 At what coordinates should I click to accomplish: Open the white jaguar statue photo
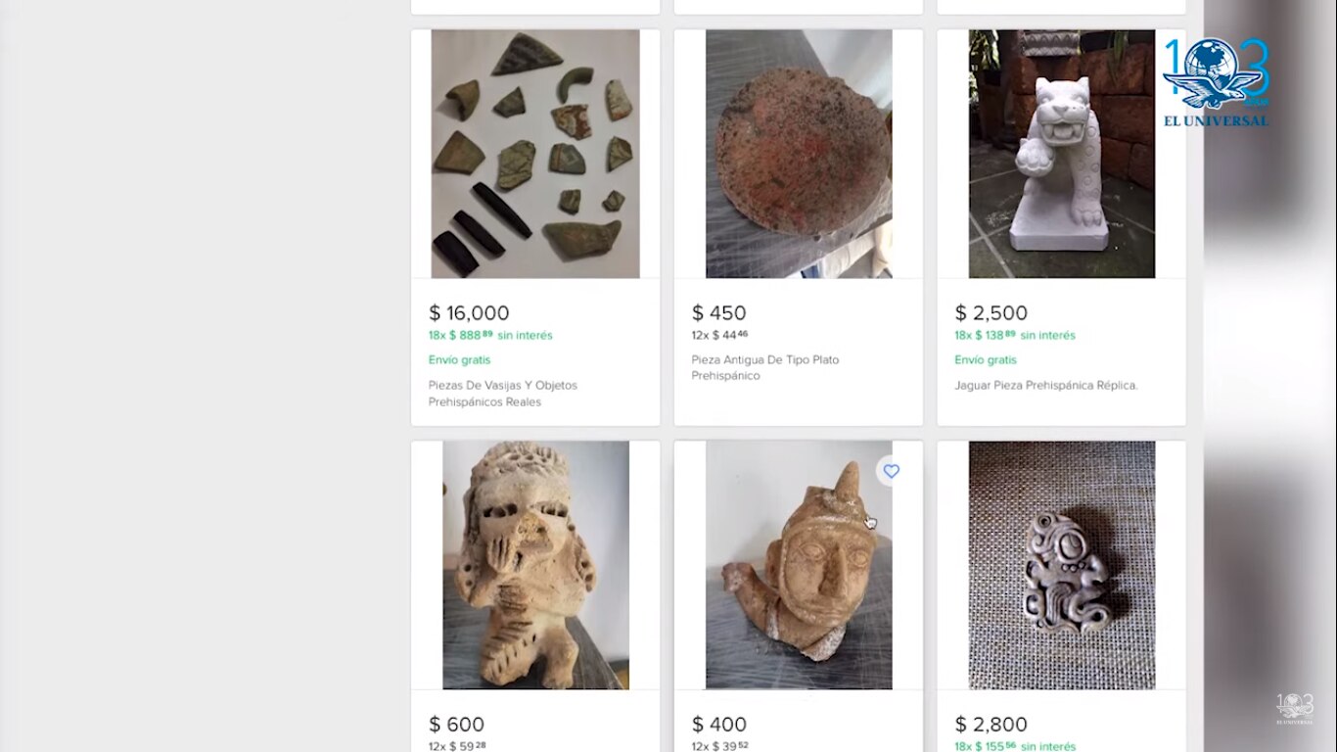[1061, 154]
